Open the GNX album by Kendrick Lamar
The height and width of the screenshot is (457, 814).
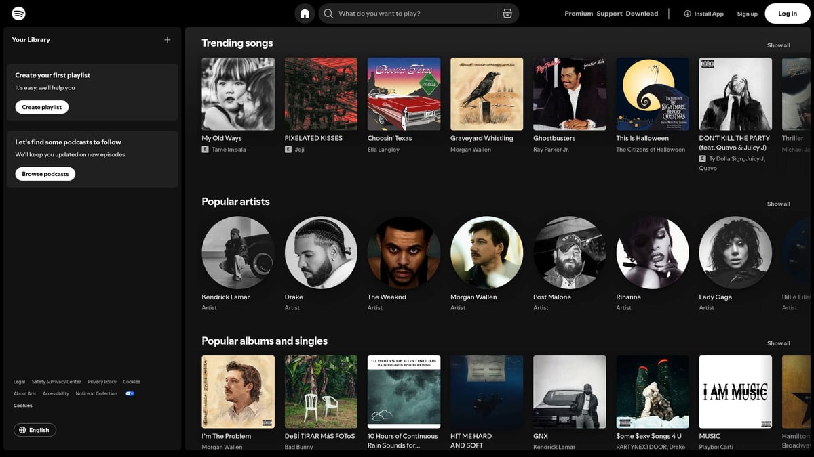coord(569,391)
